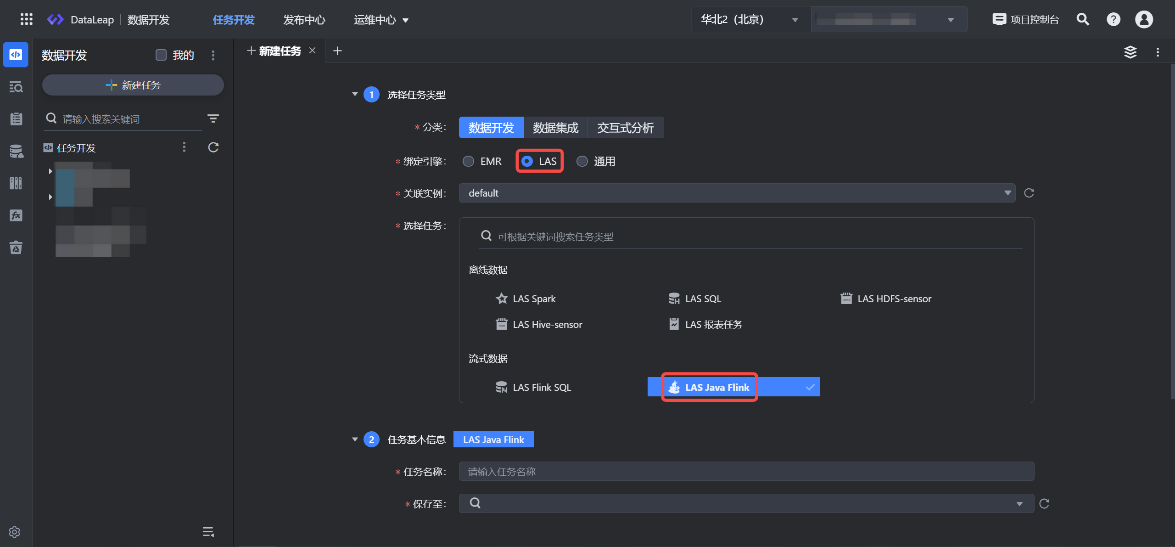Image resolution: width=1175 pixels, height=547 pixels.
Task: Collapse the left panel using bottom icon
Action: [208, 532]
